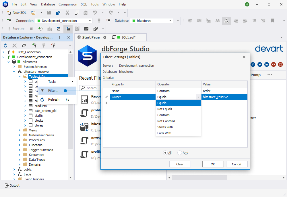
Task: Click the Instagram social icon
Action: (280, 64)
